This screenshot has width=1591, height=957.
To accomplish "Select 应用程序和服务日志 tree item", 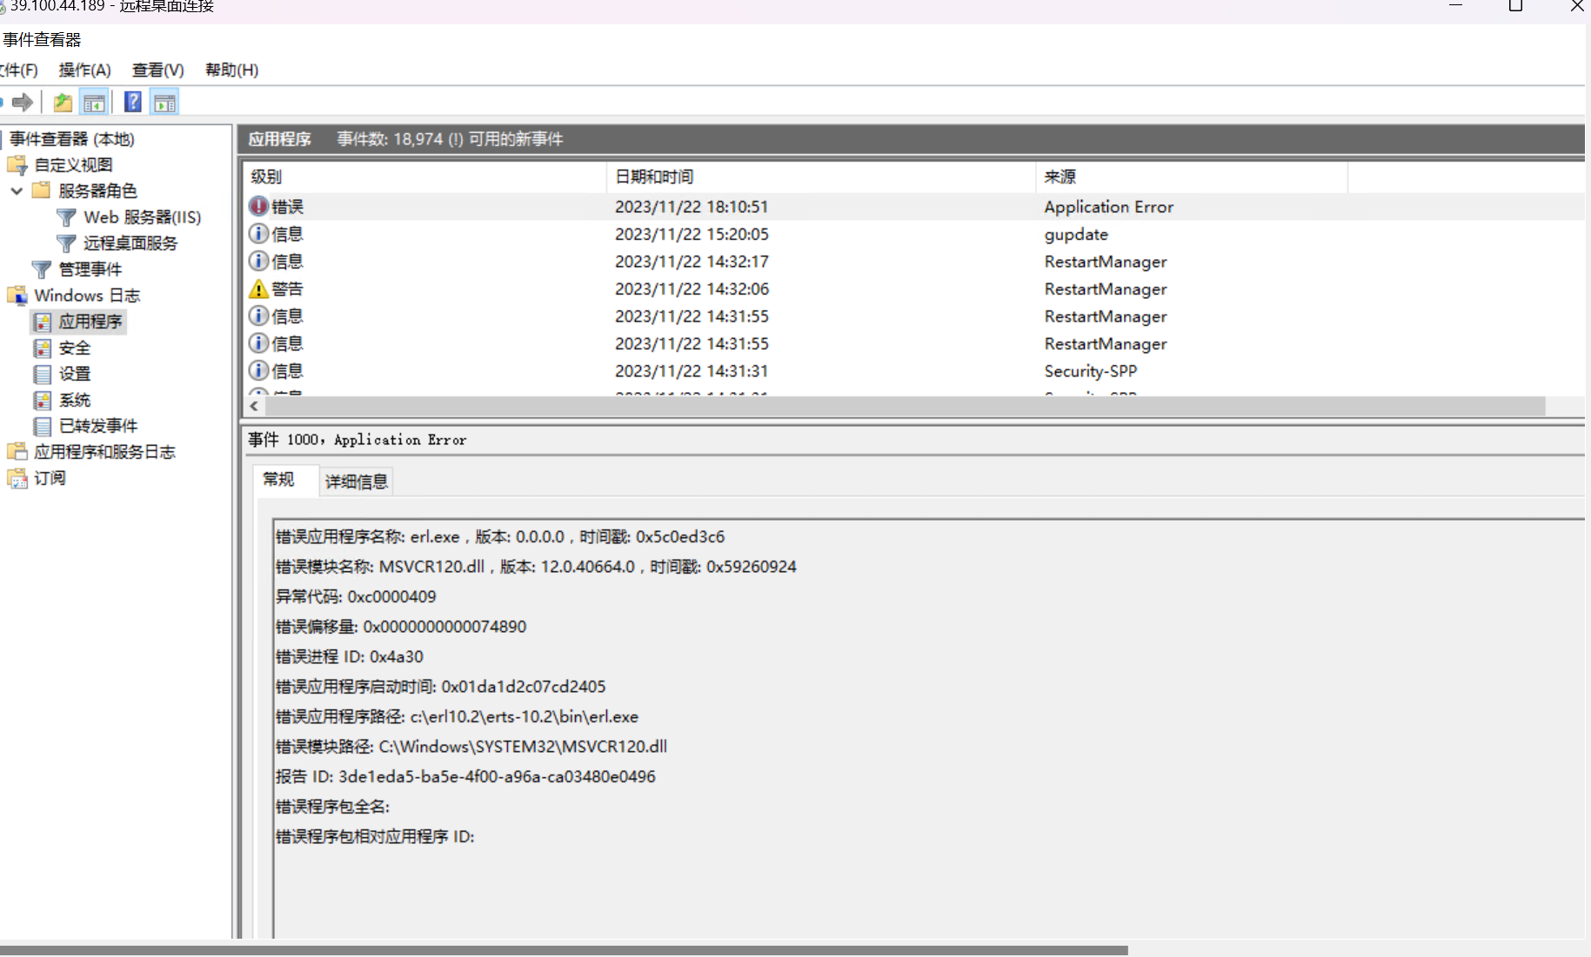I will (x=104, y=452).
